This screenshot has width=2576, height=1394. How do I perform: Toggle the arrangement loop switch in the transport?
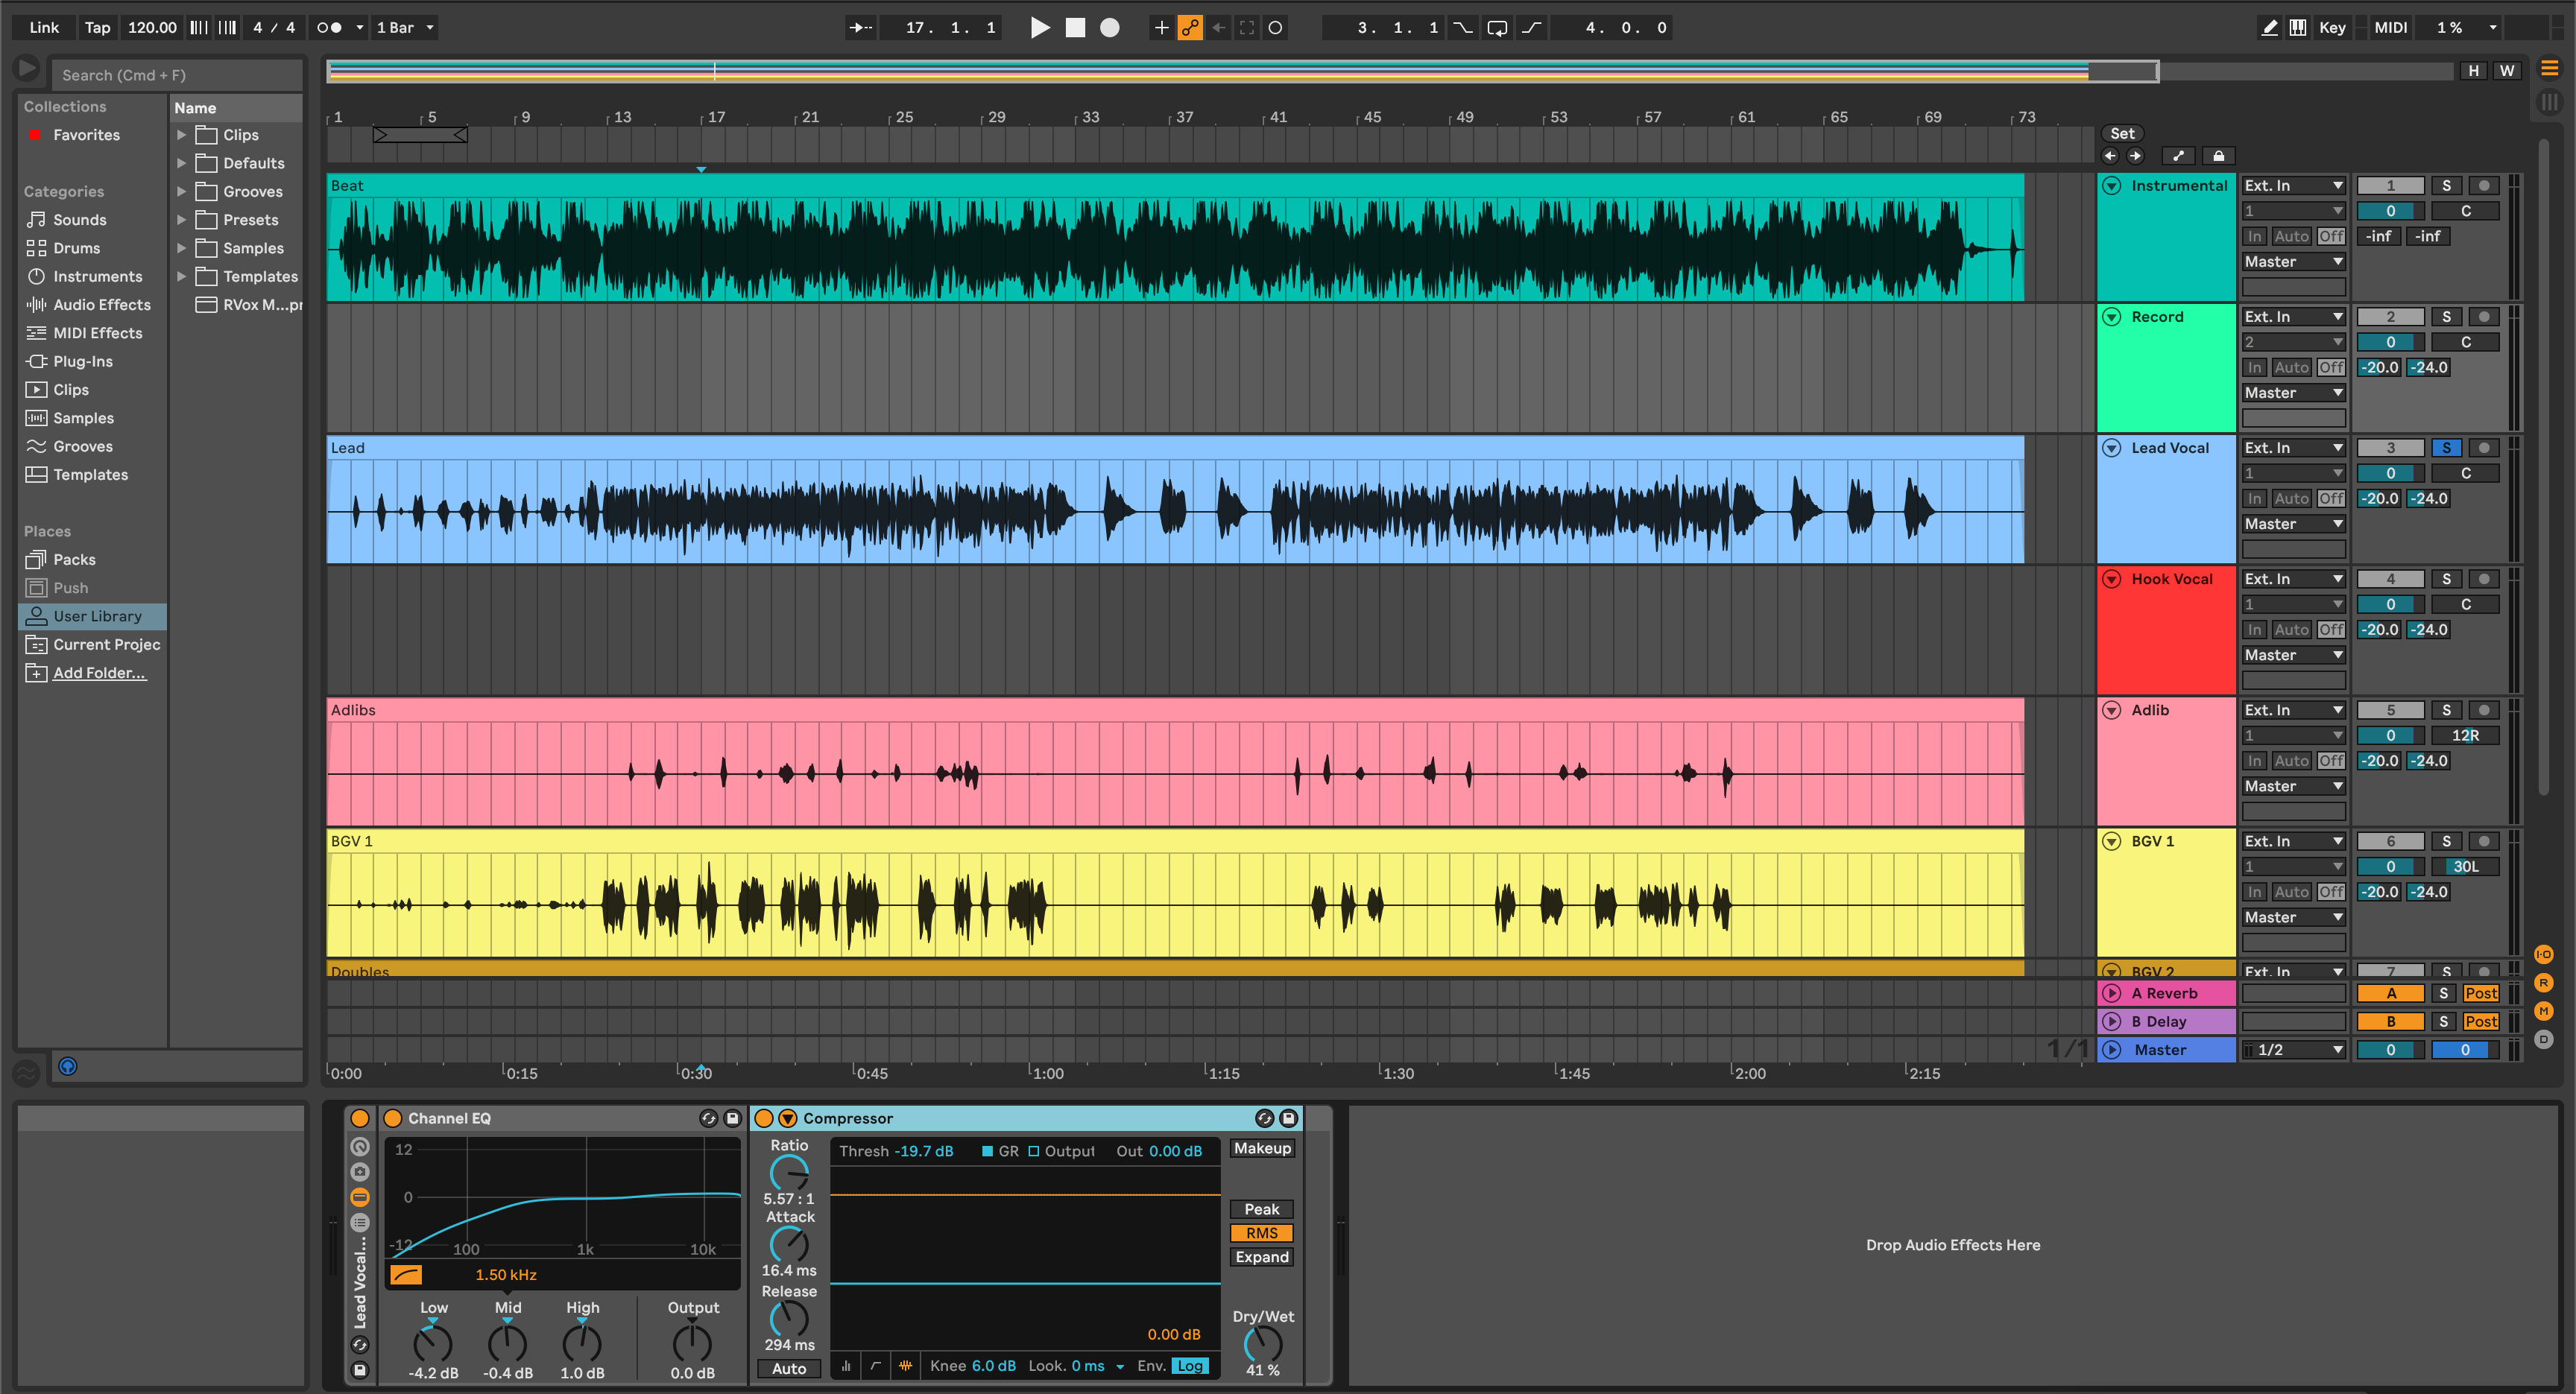coord(1495,27)
